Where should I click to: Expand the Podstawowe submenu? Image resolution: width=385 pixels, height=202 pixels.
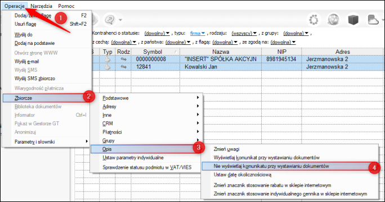[146, 98]
